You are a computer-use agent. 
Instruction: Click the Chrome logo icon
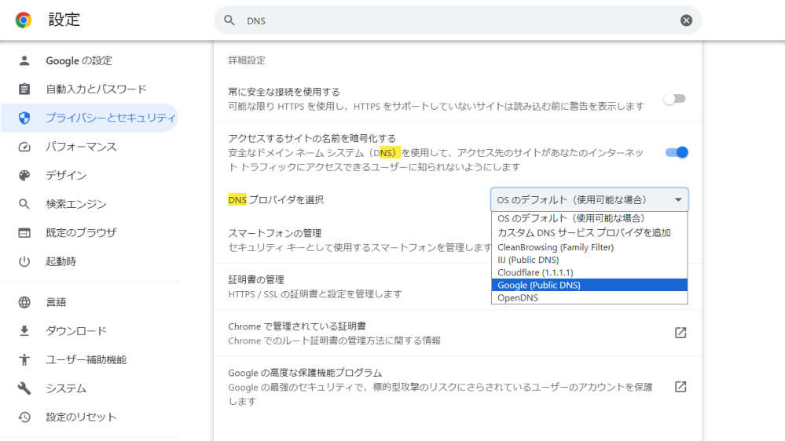(x=24, y=20)
